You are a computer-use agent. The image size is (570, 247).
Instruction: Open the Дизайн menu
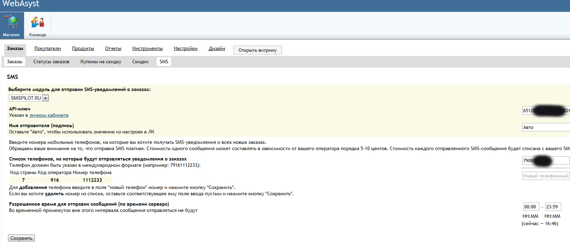(217, 49)
